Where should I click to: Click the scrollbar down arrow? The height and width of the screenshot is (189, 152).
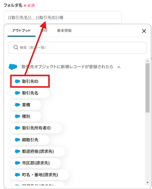[x=148, y=183]
